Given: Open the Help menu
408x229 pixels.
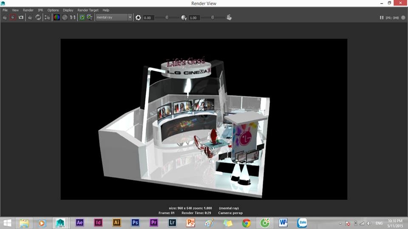Looking at the screenshot, I should tap(106, 10).
